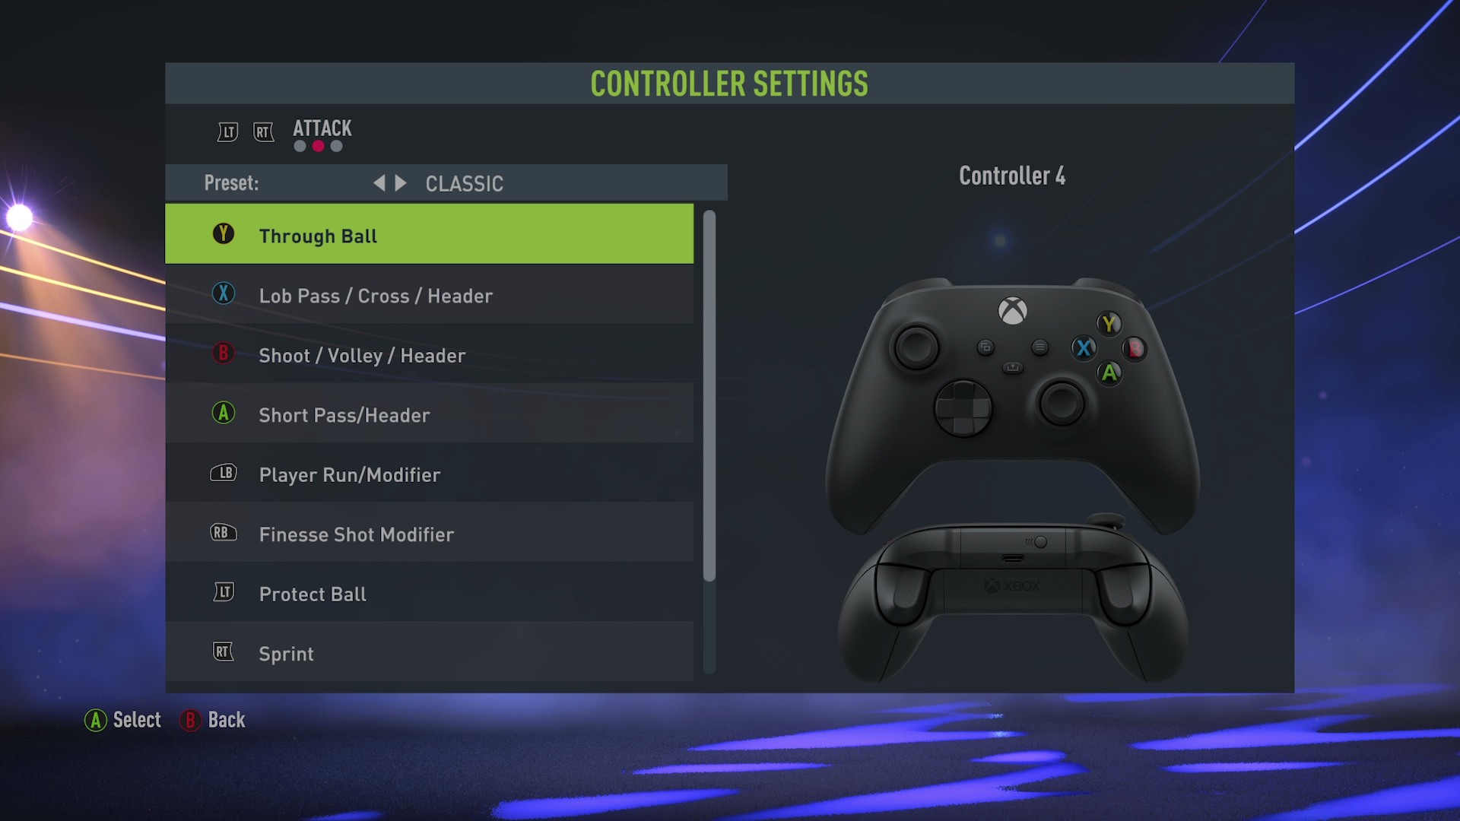
Task: Toggle the first dot indicator under ATTACK
Action: pyautogui.click(x=301, y=147)
